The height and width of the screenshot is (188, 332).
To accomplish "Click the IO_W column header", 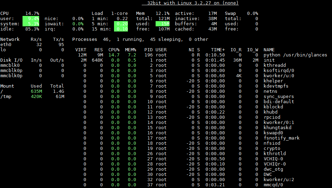I will [x=253, y=50].
